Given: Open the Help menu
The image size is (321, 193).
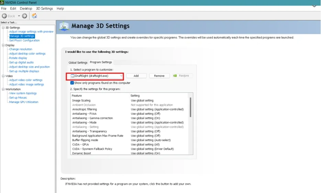Looking at the screenshot, I should (60, 8).
